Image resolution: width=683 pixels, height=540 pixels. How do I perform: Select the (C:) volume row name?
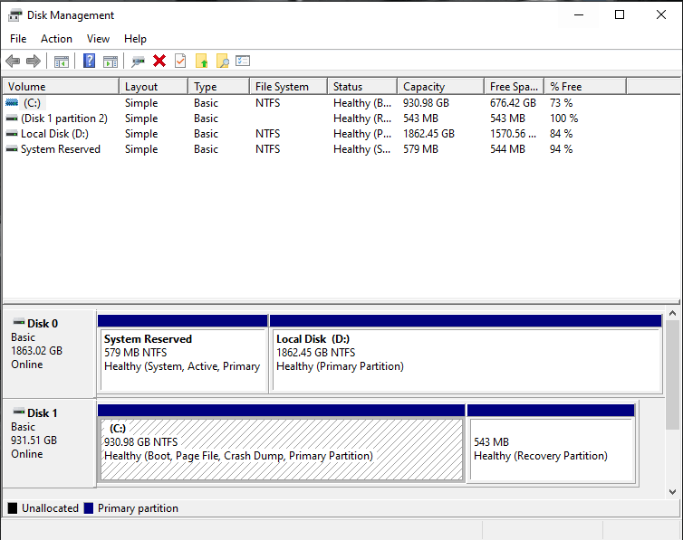click(x=32, y=103)
